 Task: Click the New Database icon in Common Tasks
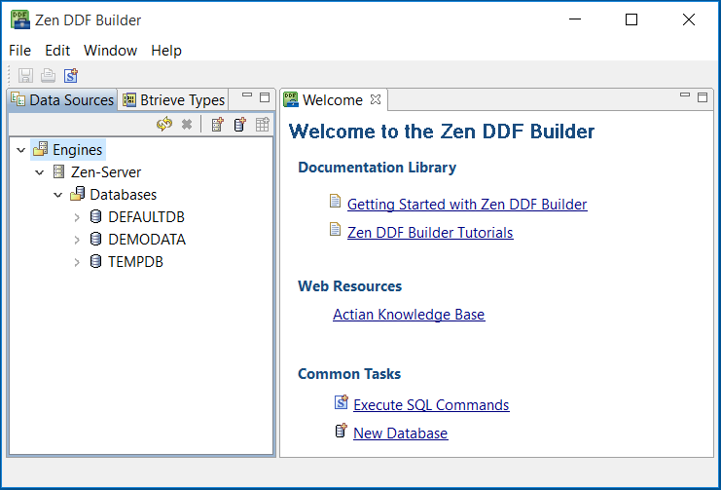point(341,431)
